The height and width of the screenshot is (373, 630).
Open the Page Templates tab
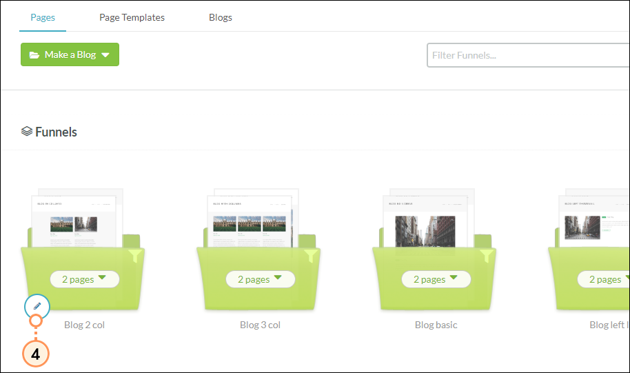[132, 17]
